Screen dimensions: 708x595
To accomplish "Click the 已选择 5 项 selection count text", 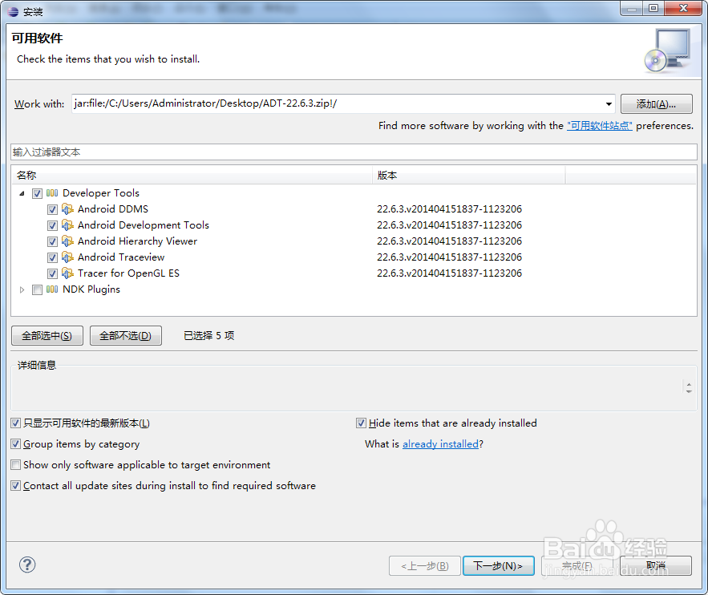I will click(209, 335).
